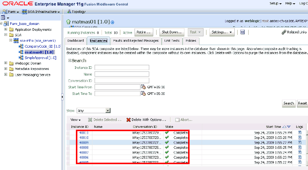The height and width of the screenshot is (170, 308).
Task: Open Related Links
Action: [x=294, y=32]
